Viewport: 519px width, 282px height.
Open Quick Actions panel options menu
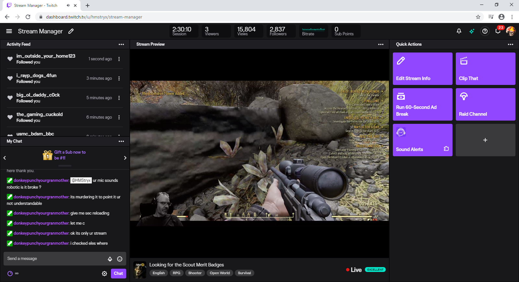click(x=511, y=44)
